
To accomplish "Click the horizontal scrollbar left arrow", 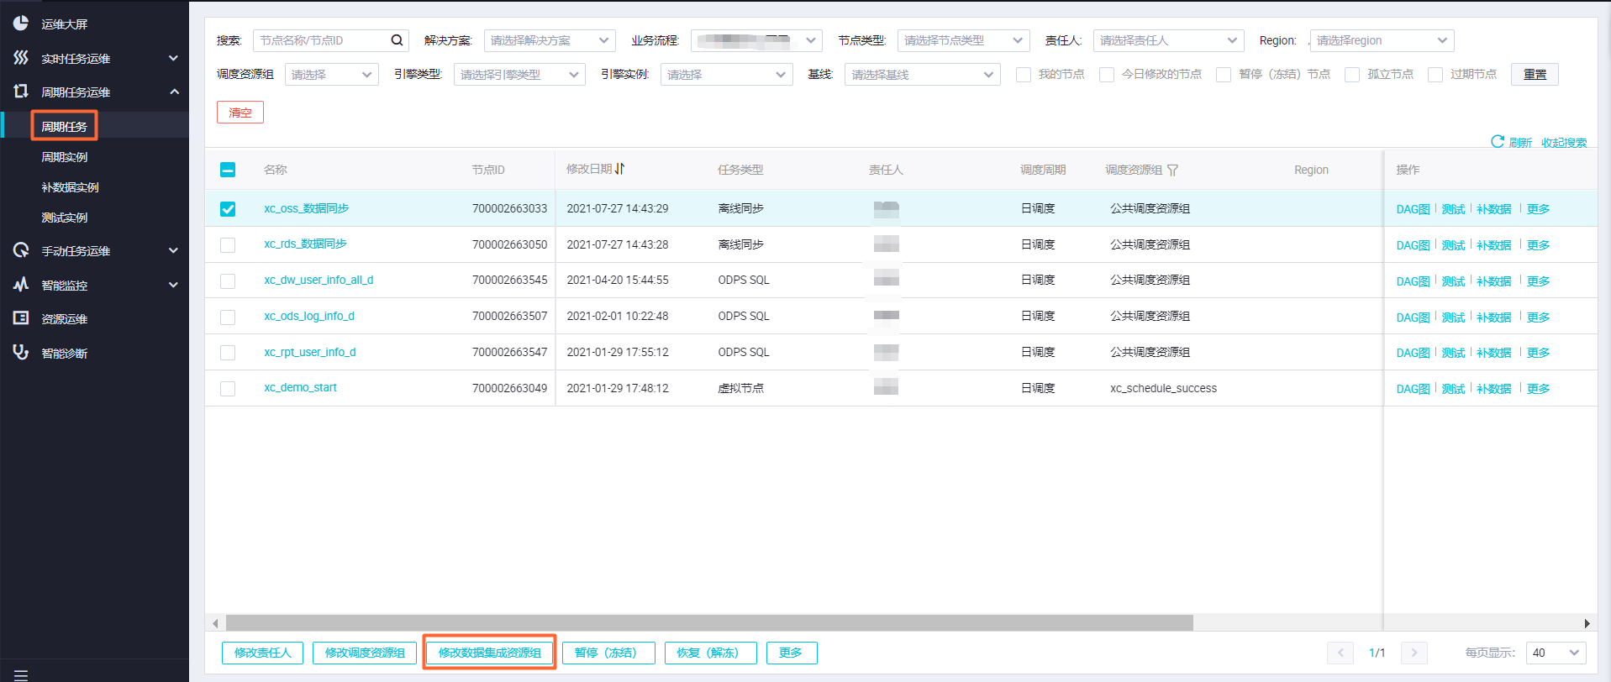I will 216,623.
